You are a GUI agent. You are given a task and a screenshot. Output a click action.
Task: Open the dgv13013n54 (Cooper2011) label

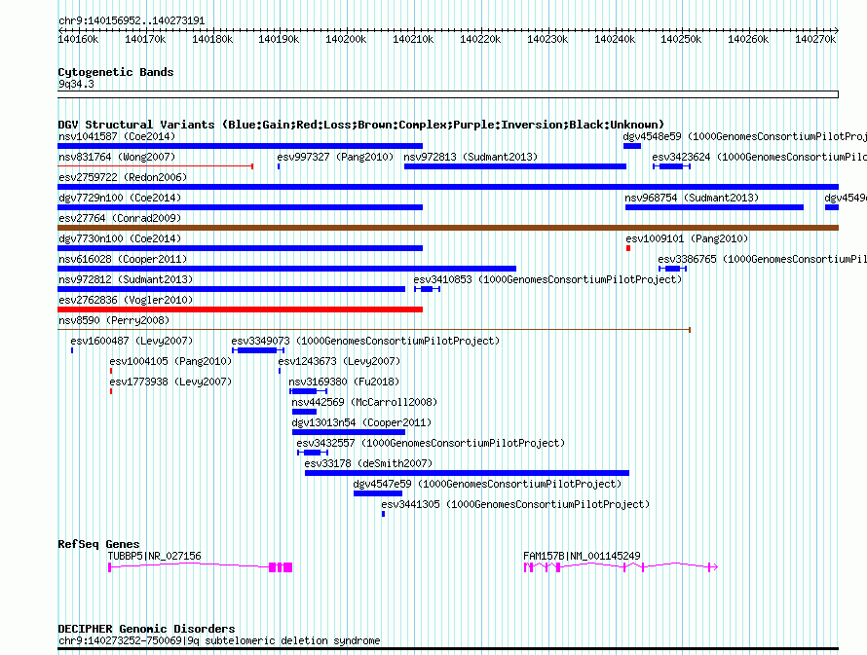[x=361, y=422]
